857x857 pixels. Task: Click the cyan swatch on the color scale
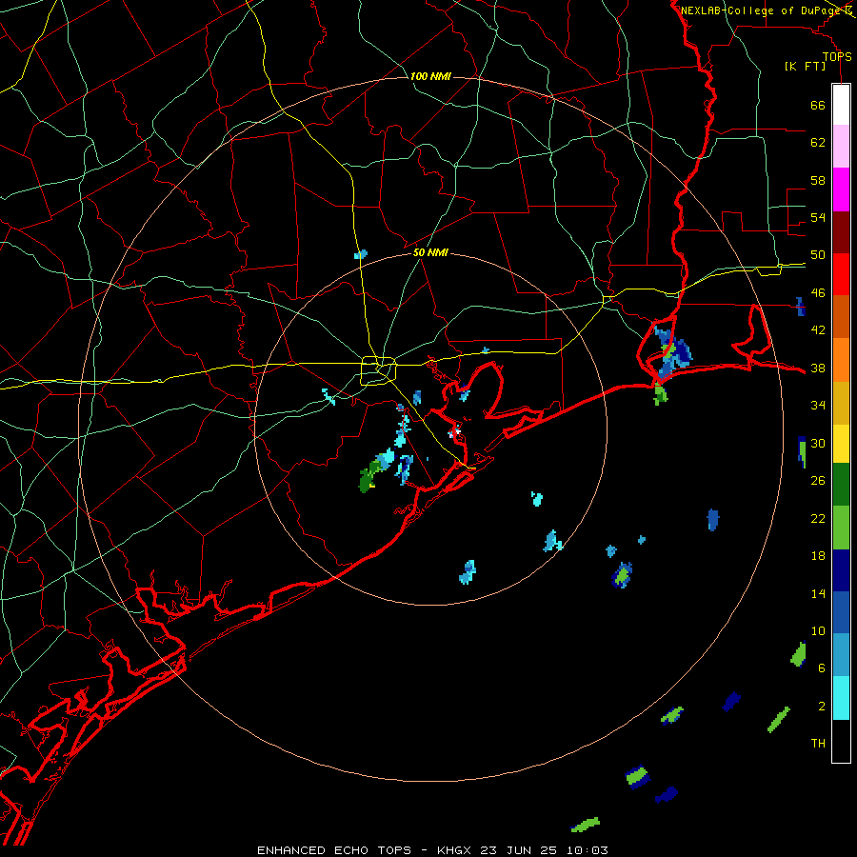841,698
